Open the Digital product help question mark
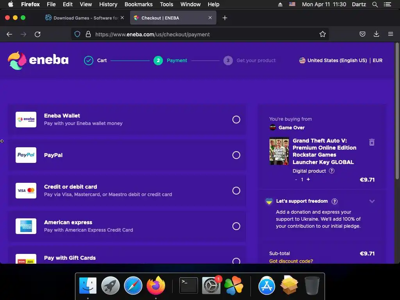The height and width of the screenshot is (300, 400). pos(332,171)
